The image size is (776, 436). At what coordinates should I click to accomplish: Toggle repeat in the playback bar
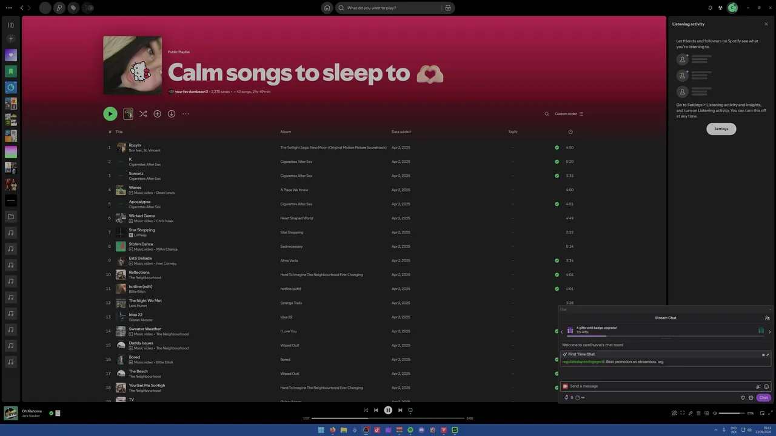(410, 410)
